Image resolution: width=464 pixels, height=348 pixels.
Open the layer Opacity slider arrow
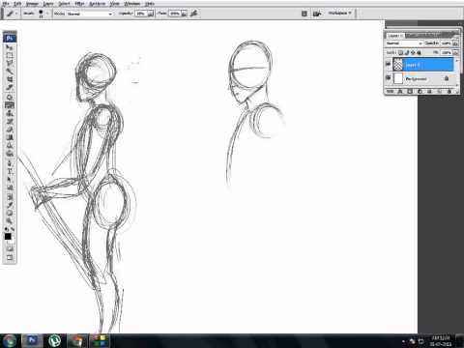(455, 43)
